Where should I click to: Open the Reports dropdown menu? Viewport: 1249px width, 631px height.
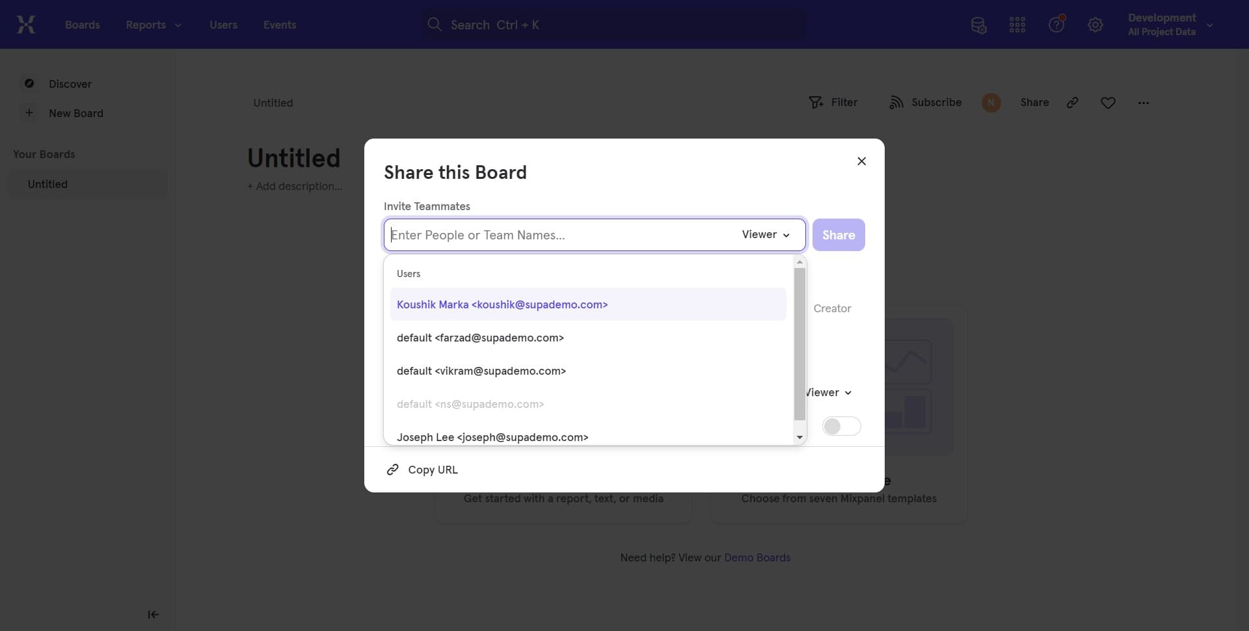(x=153, y=25)
